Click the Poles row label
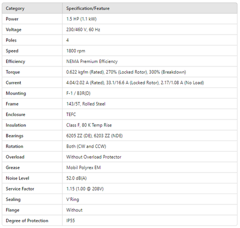240x228 pixels. pyautogui.click(x=11, y=40)
